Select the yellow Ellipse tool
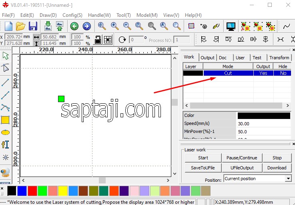This screenshot has height=205, width=295. click(5, 133)
